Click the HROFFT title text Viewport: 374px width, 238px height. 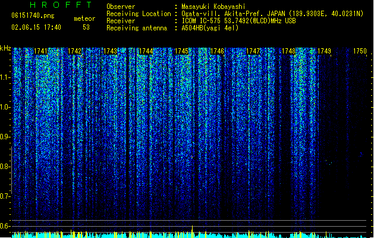pyautogui.click(x=61, y=5)
